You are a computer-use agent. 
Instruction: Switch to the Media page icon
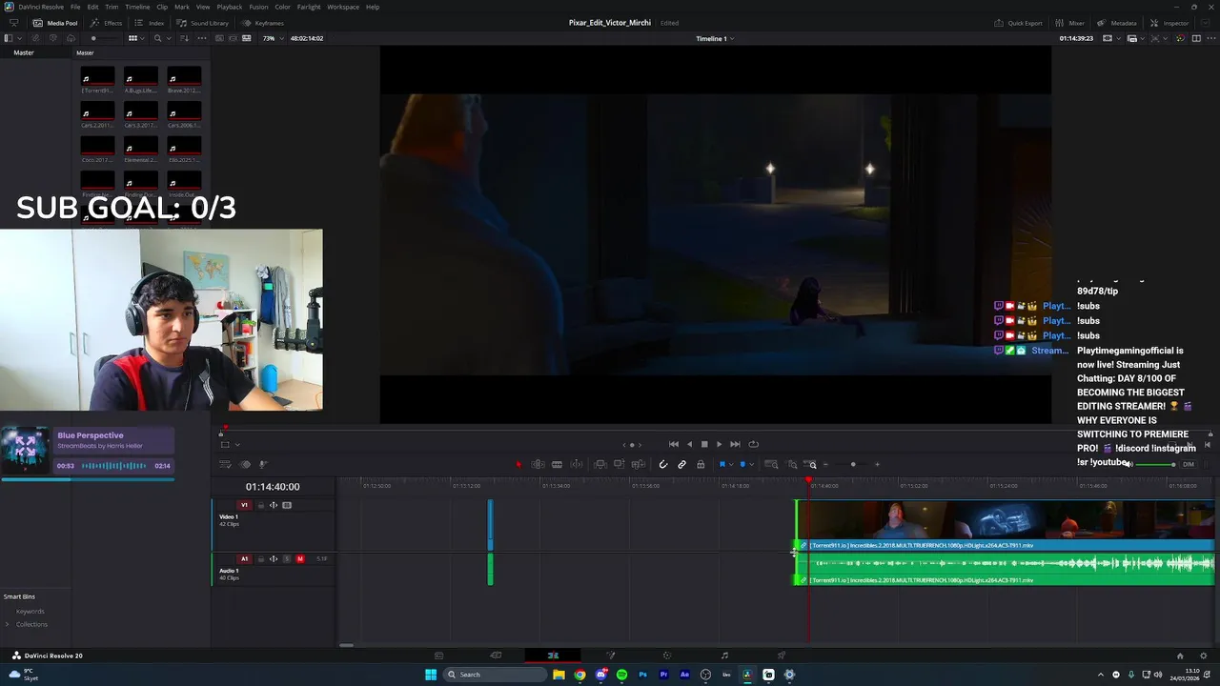pos(438,656)
